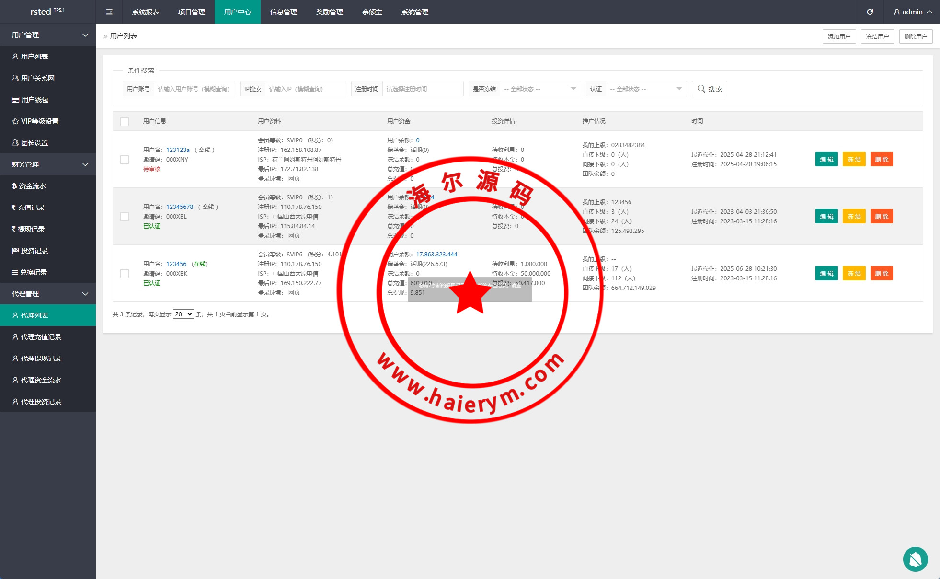
Task: Check the row checkbox for user 123123a
Action: coord(125,160)
